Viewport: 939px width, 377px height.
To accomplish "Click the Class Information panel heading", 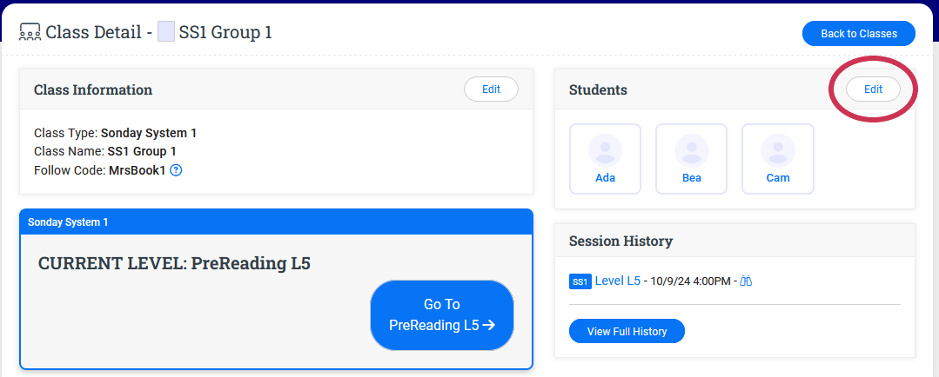I will 93,89.
